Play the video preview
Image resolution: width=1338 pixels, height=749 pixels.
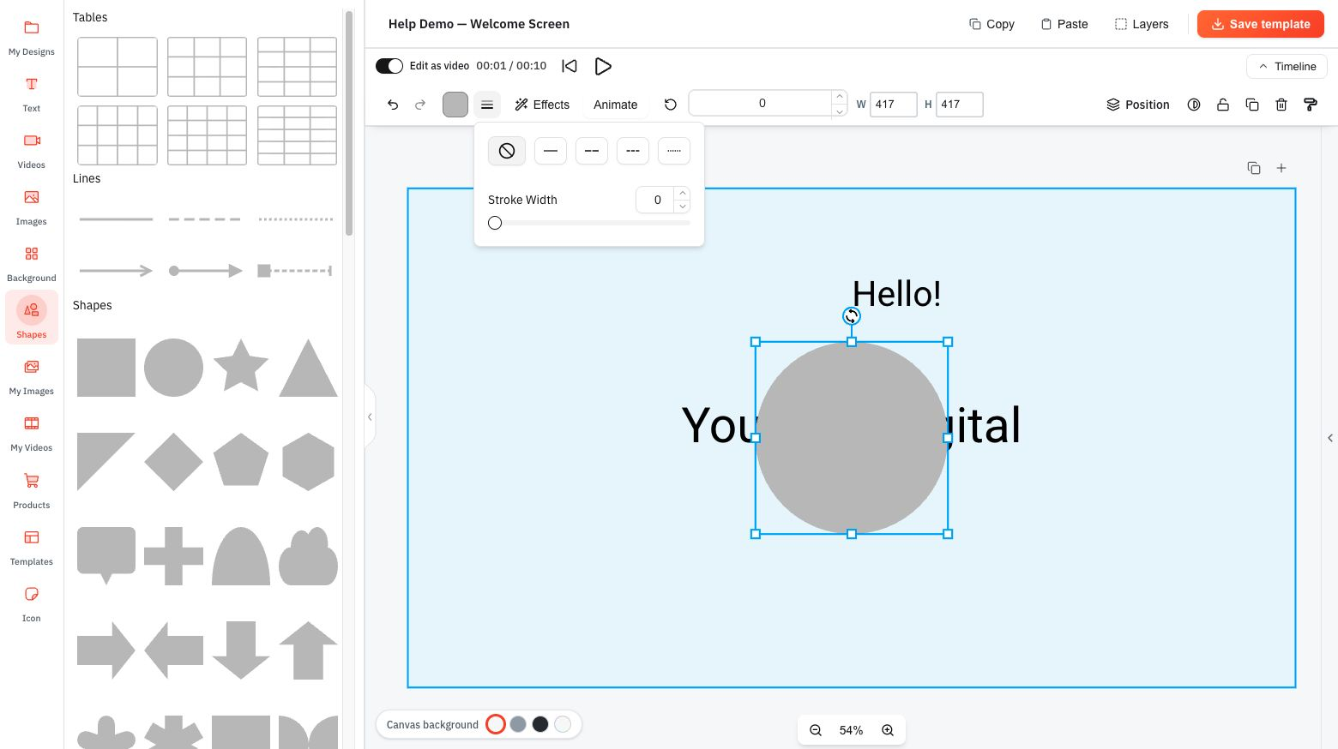[x=603, y=66]
